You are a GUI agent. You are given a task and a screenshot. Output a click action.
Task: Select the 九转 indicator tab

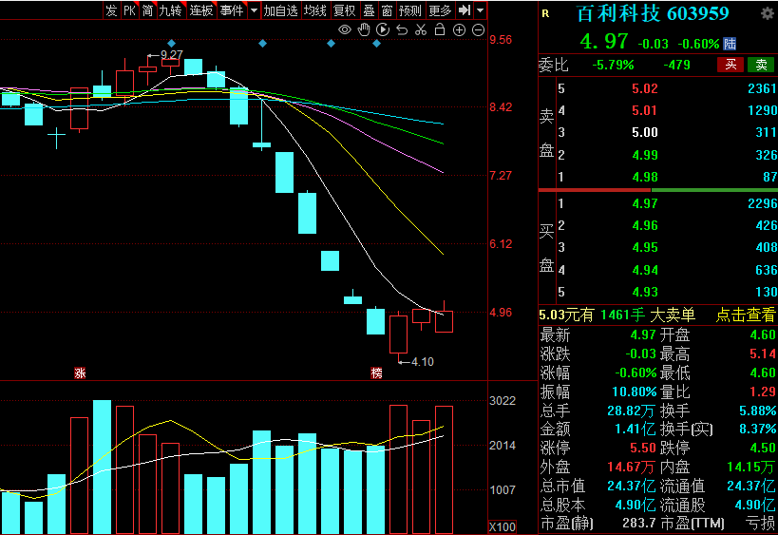(170, 10)
